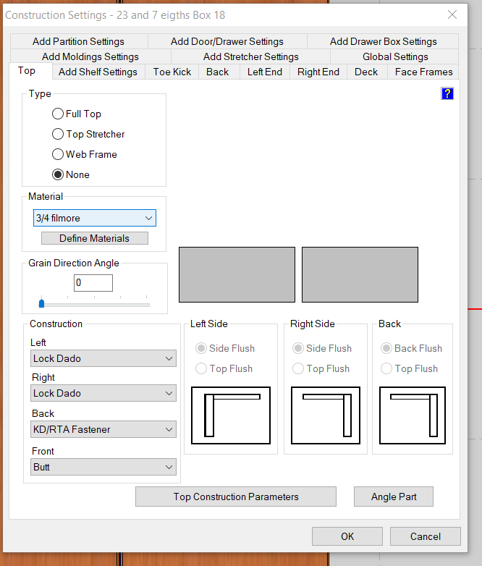Screen dimensions: 482x566
Task: Open Top Construction Parameters
Action: (236, 497)
